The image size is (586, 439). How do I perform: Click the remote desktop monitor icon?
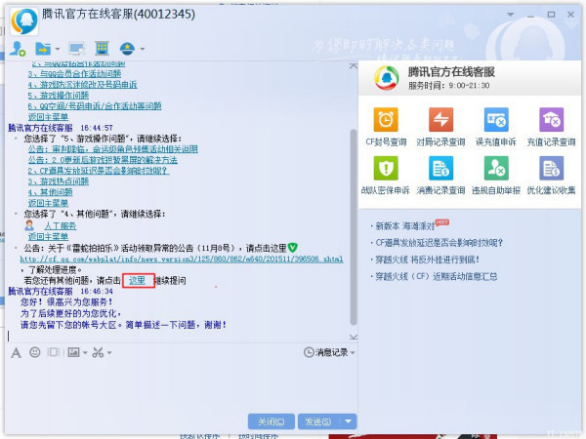(77, 49)
